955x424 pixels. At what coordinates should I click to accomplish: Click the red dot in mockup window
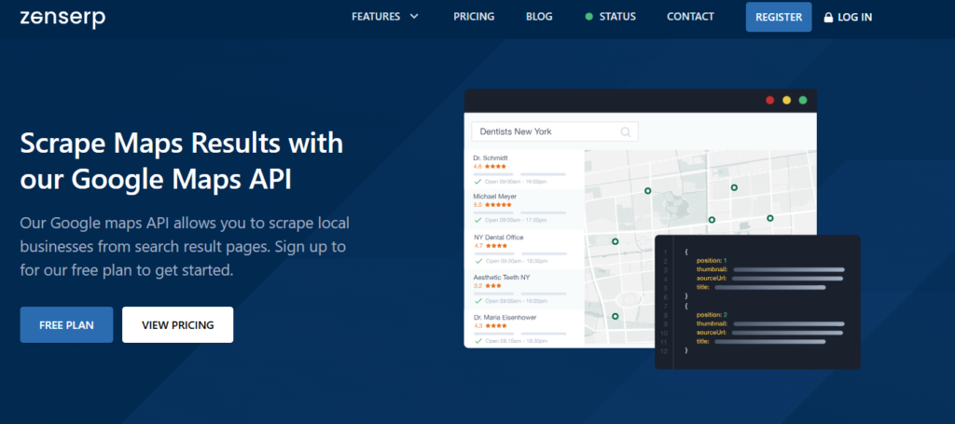(x=769, y=100)
